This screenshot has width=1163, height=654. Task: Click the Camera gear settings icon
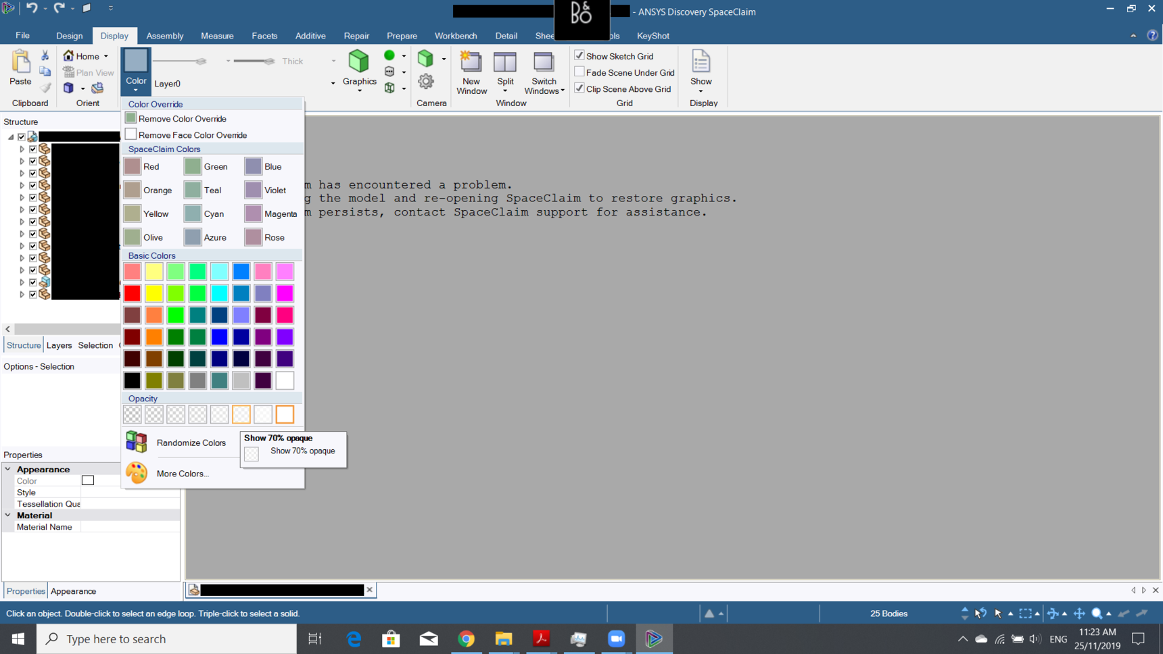pos(426,82)
